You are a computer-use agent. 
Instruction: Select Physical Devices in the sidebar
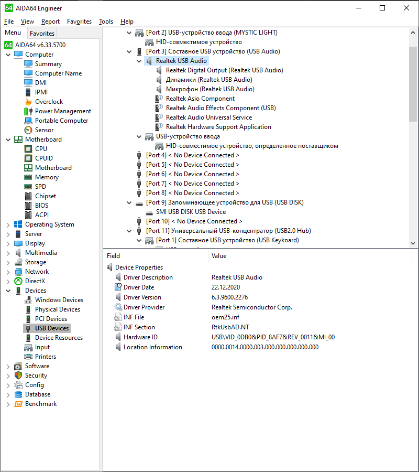[x=58, y=309]
